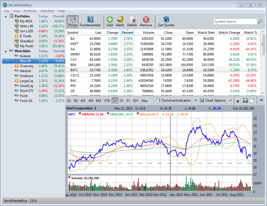Screen dimensions: 267x206
Task: Collapse the Watchlists tree group
Action: [x=6, y=51]
